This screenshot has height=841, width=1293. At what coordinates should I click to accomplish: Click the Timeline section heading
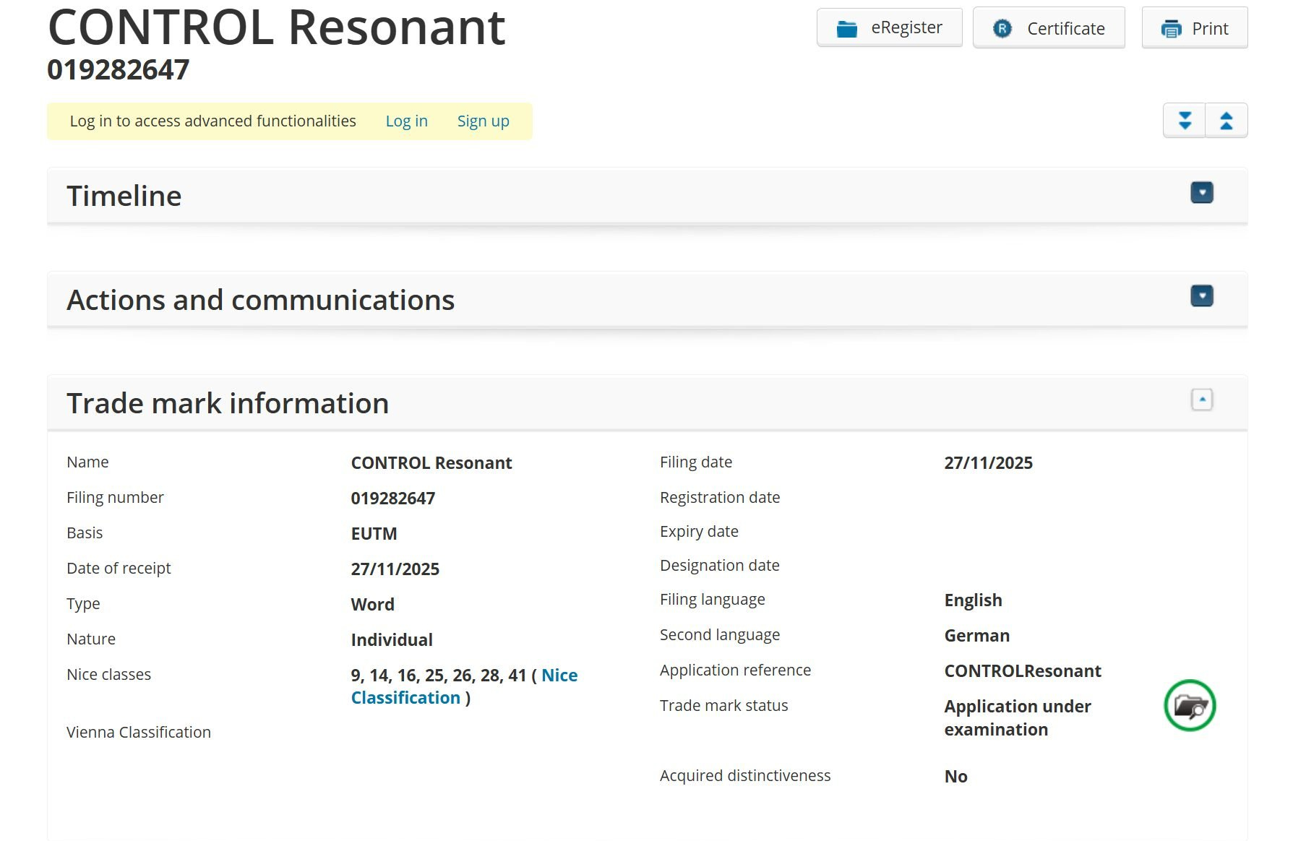pos(124,197)
